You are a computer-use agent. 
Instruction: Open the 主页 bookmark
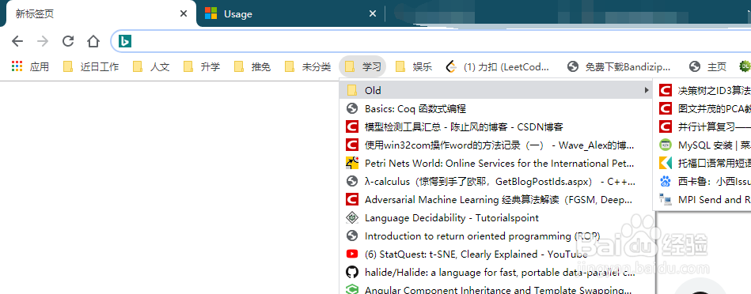[708, 66]
